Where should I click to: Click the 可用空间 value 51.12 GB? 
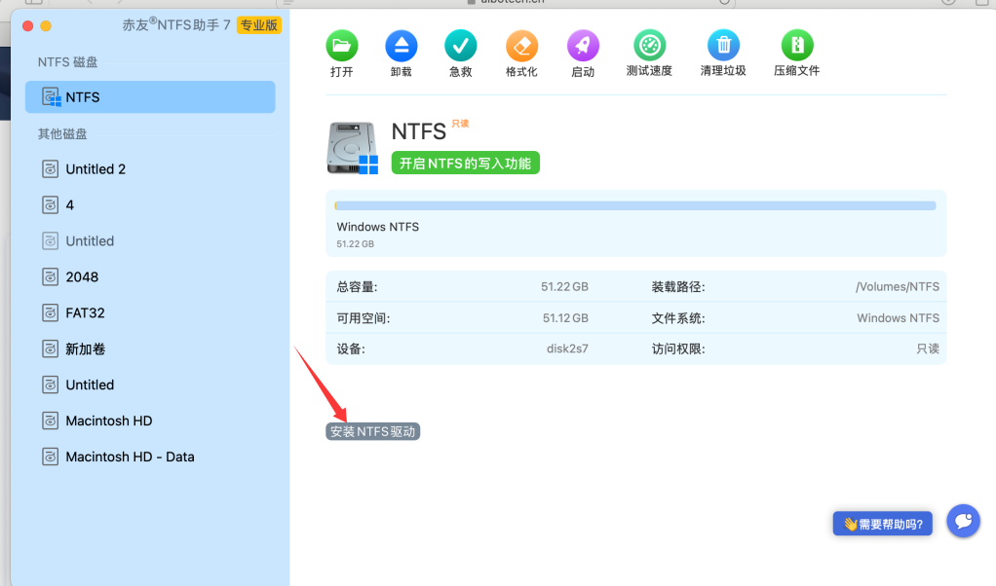click(x=565, y=317)
